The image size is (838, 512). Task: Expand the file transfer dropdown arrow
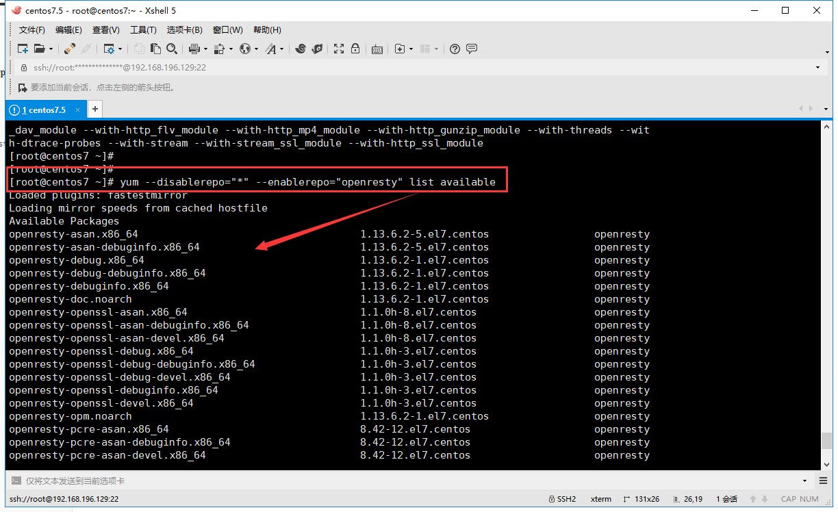pyautogui.click(x=231, y=49)
